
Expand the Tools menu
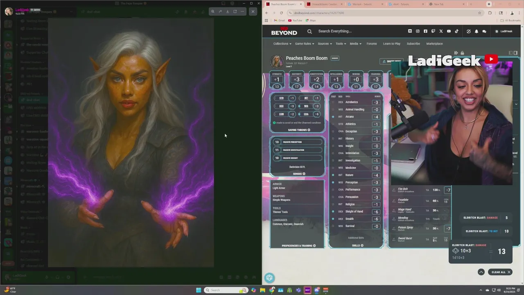[x=341, y=43]
